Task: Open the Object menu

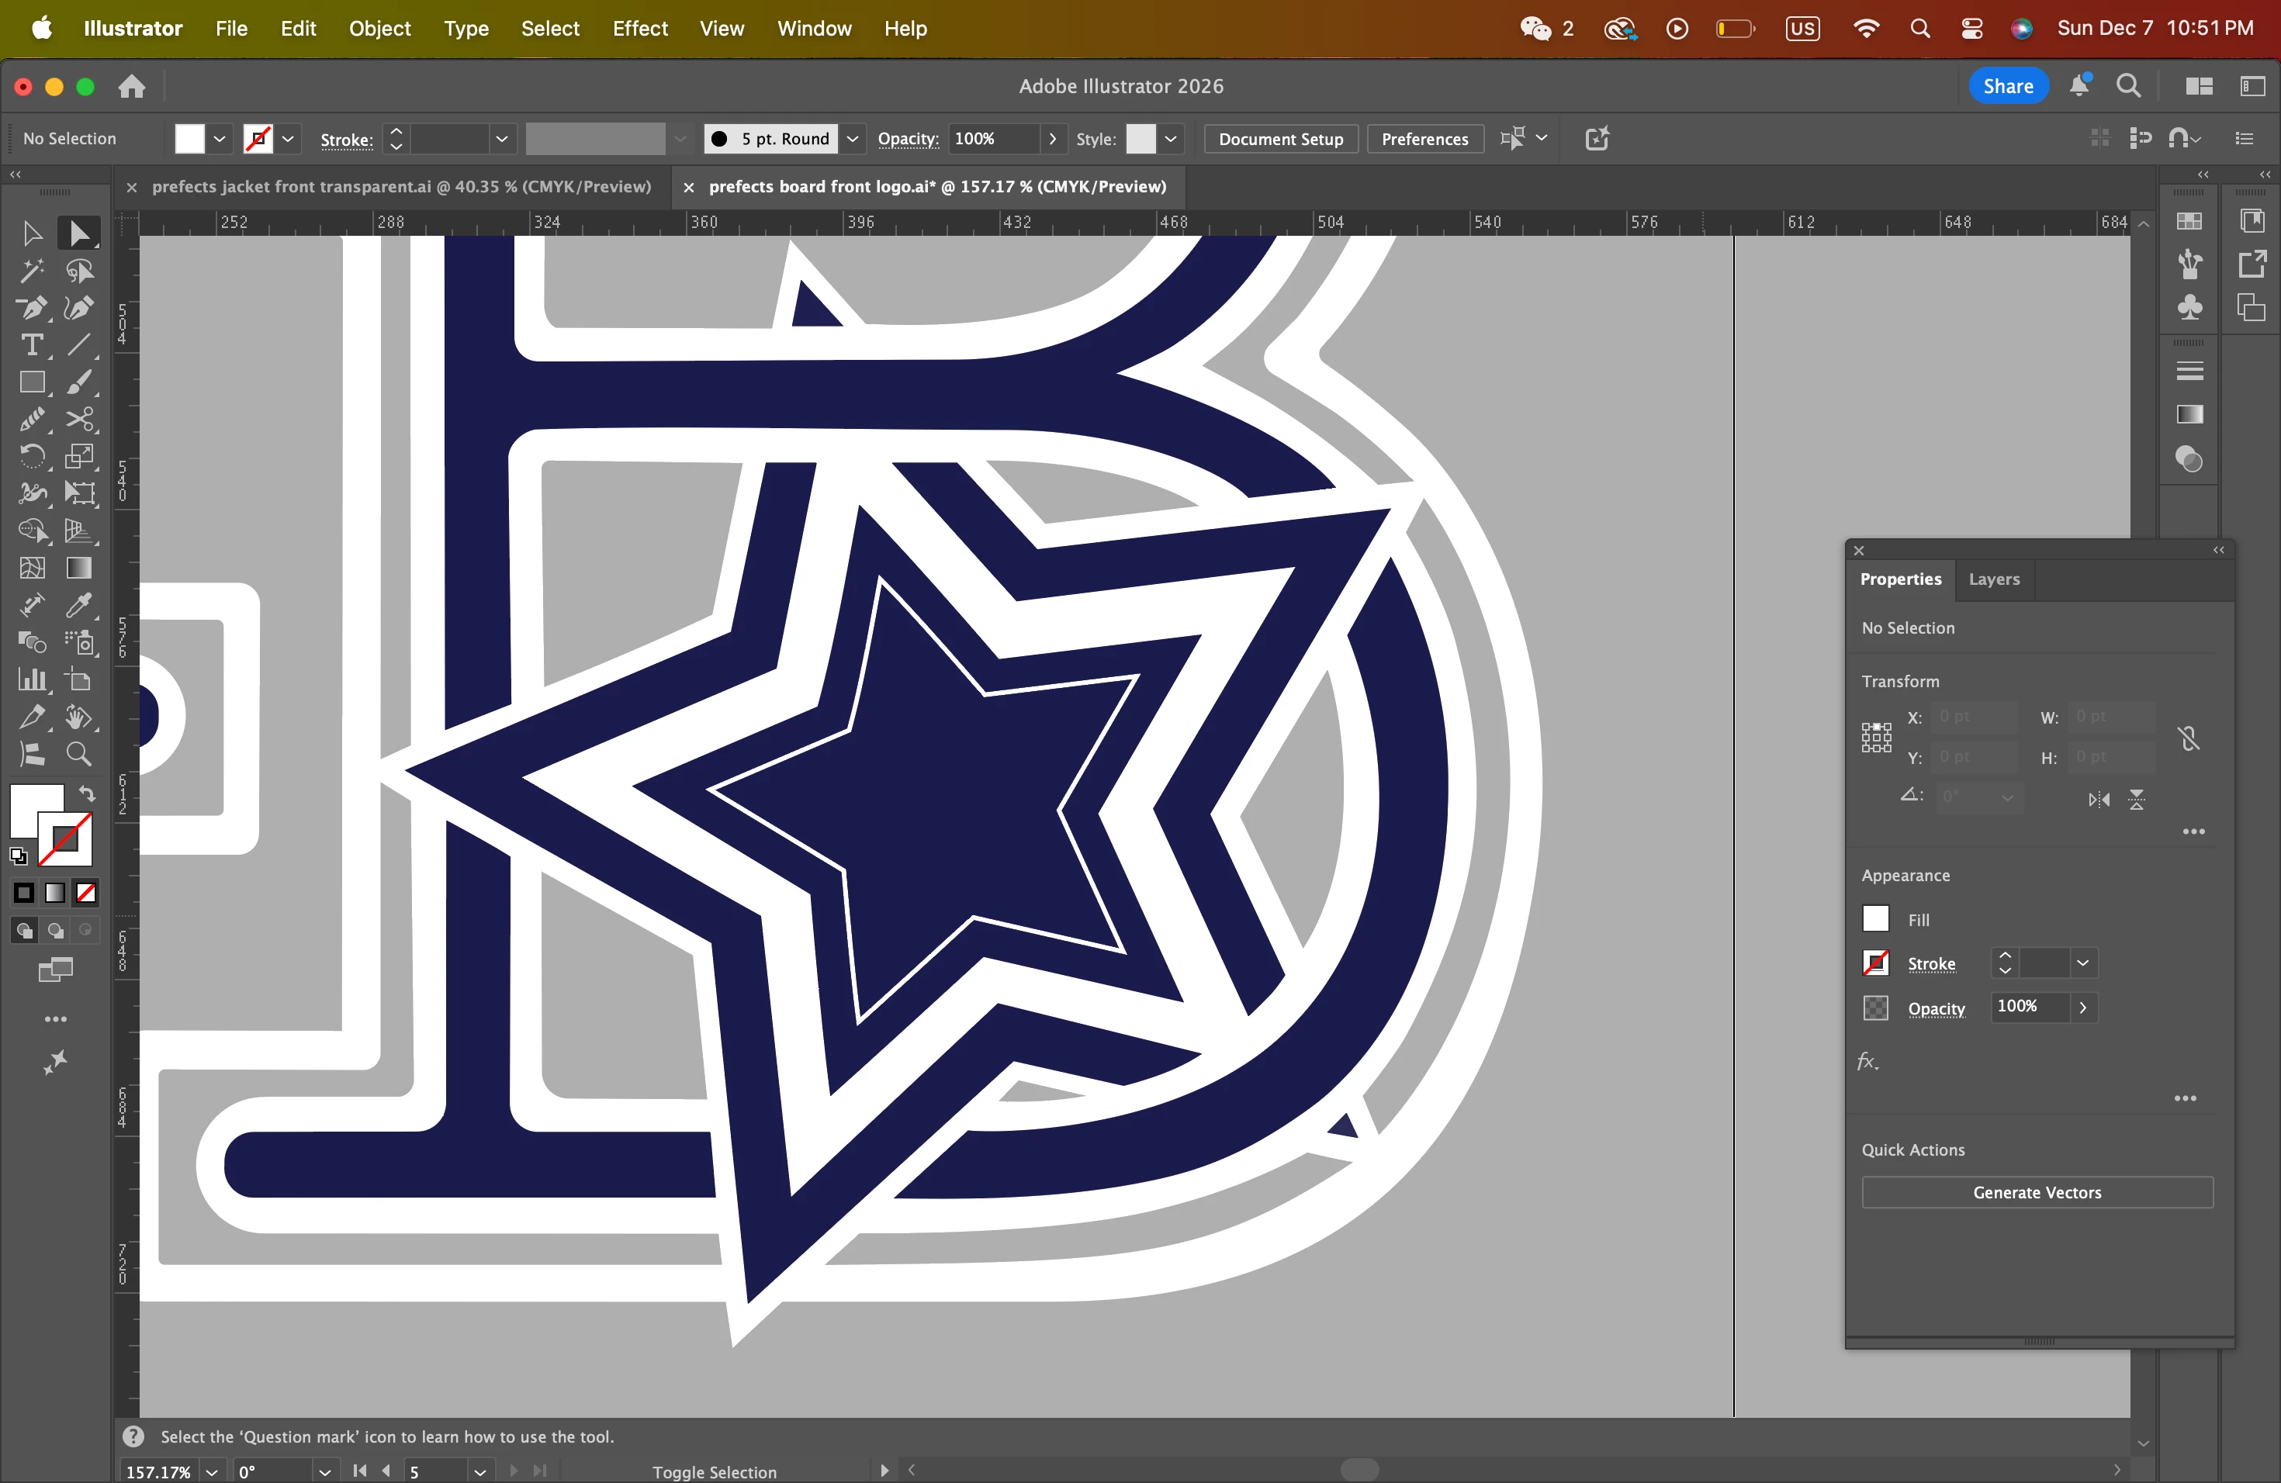Action: pos(379,29)
